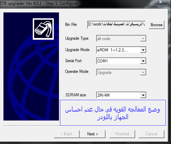Click the disabled < Back button
The width and height of the screenshot is (171, 144).
pos(67,134)
